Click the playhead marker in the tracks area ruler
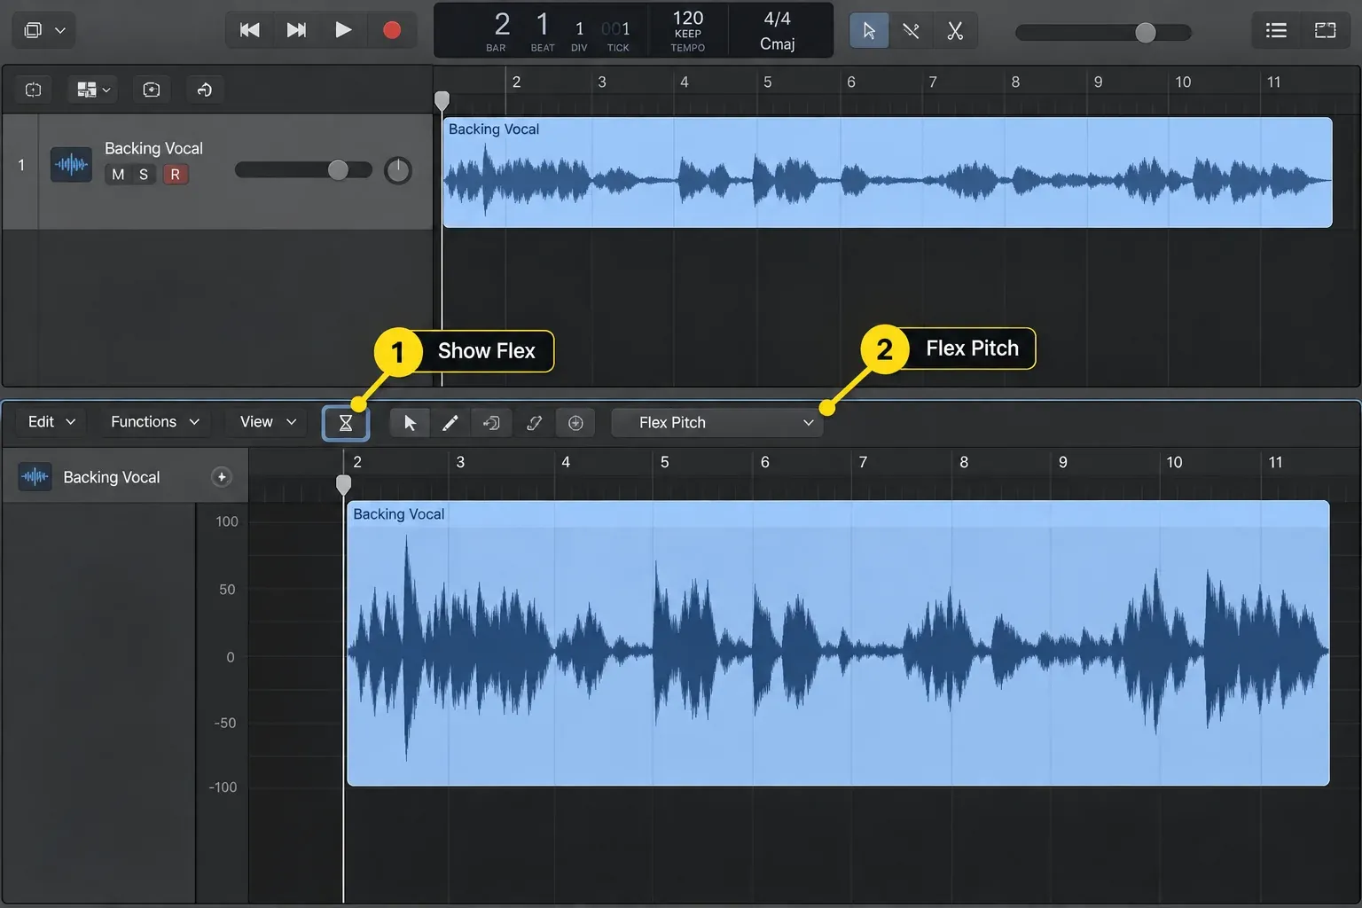The width and height of the screenshot is (1362, 908). pyautogui.click(x=442, y=100)
